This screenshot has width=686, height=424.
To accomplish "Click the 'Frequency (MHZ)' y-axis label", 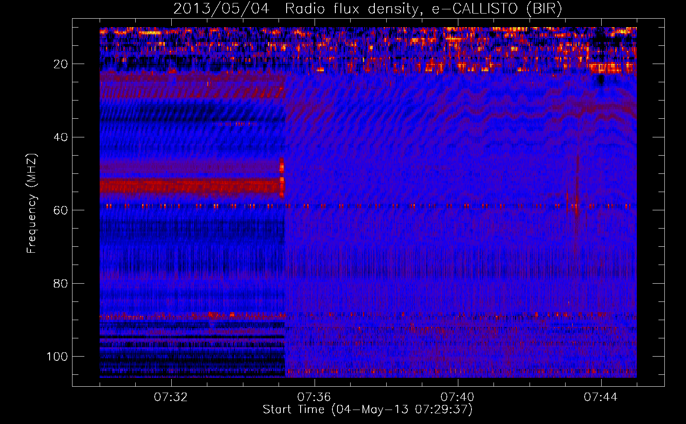I will tap(31, 203).
